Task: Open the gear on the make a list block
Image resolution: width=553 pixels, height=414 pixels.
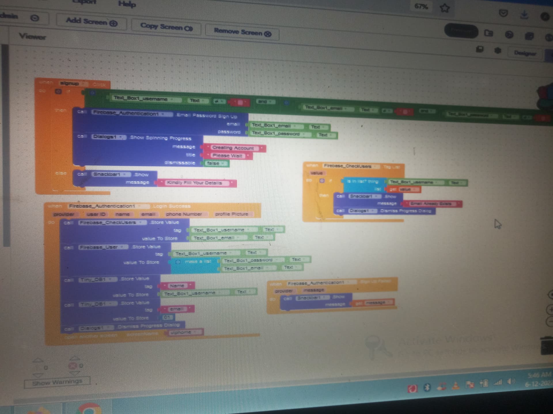Action: click(178, 262)
